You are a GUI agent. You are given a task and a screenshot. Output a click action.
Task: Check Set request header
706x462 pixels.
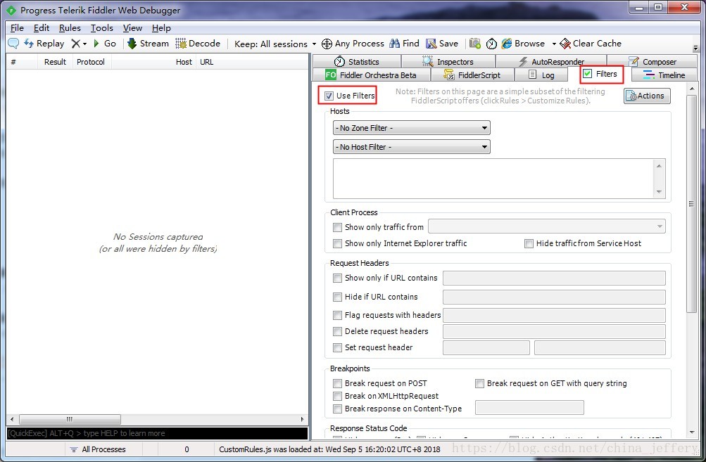(x=337, y=348)
